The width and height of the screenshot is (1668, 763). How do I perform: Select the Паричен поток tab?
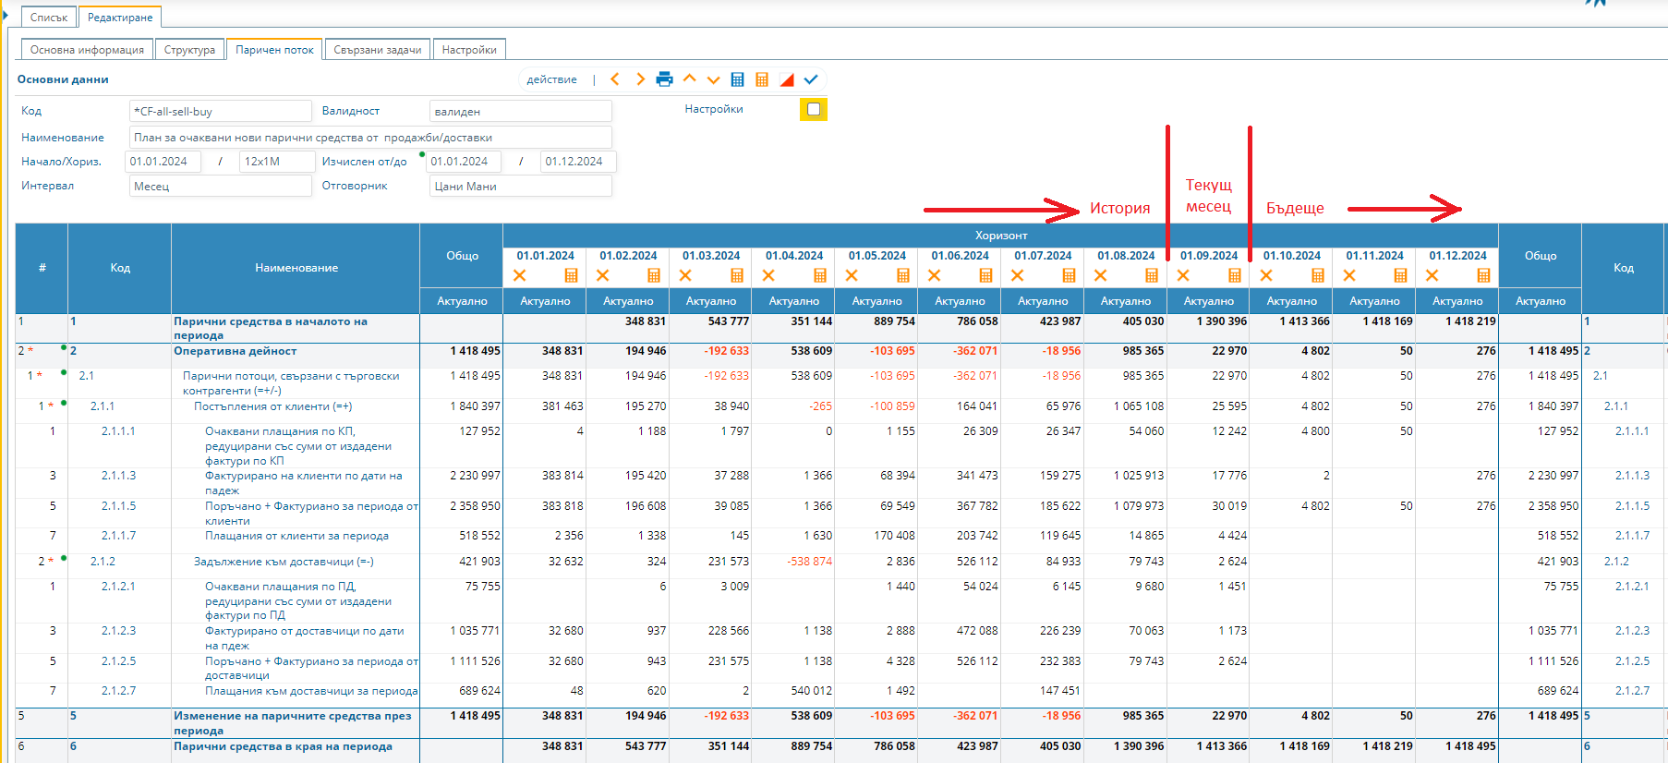274,50
